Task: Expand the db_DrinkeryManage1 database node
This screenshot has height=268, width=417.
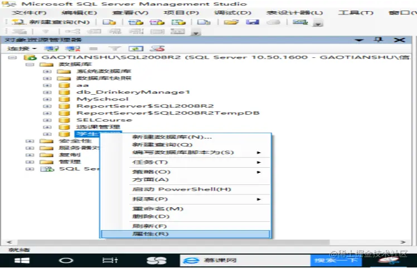Action: click(47, 92)
